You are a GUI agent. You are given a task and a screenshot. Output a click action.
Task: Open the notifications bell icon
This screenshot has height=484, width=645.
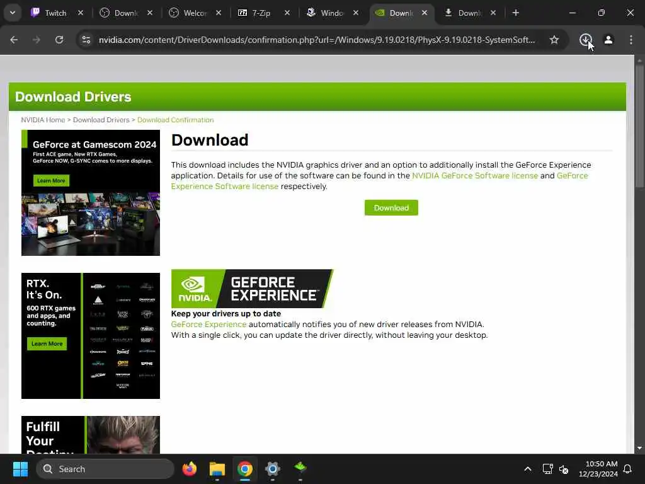[x=628, y=469]
